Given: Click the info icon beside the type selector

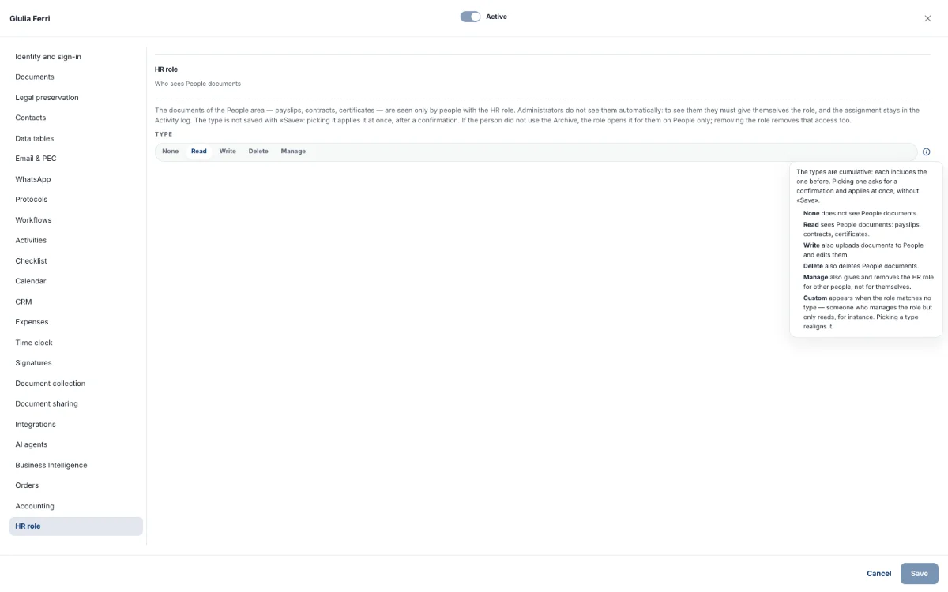Looking at the screenshot, I should click(926, 152).
